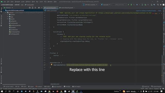This screenshot has width=165, height=93.
Task: Click Task View icon in taskbar
Action: (10, 91)
